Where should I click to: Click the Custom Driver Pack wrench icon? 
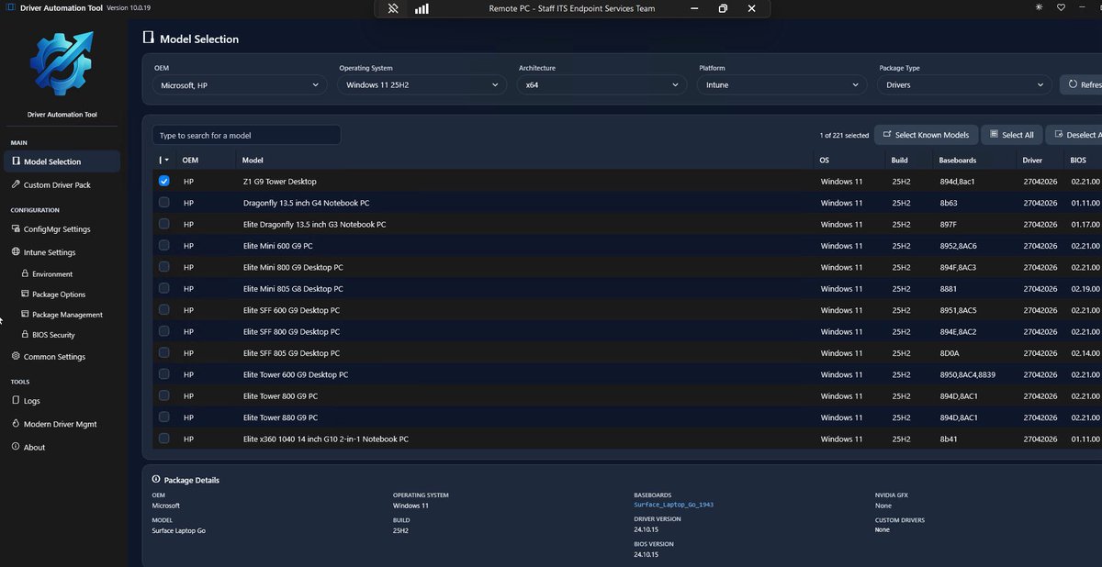[16, 184]
